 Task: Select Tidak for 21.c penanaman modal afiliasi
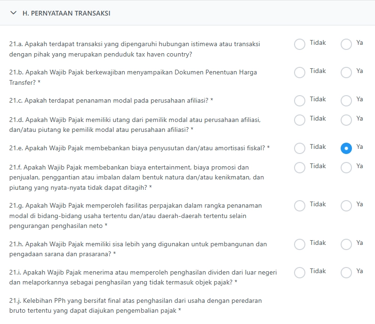300,101
